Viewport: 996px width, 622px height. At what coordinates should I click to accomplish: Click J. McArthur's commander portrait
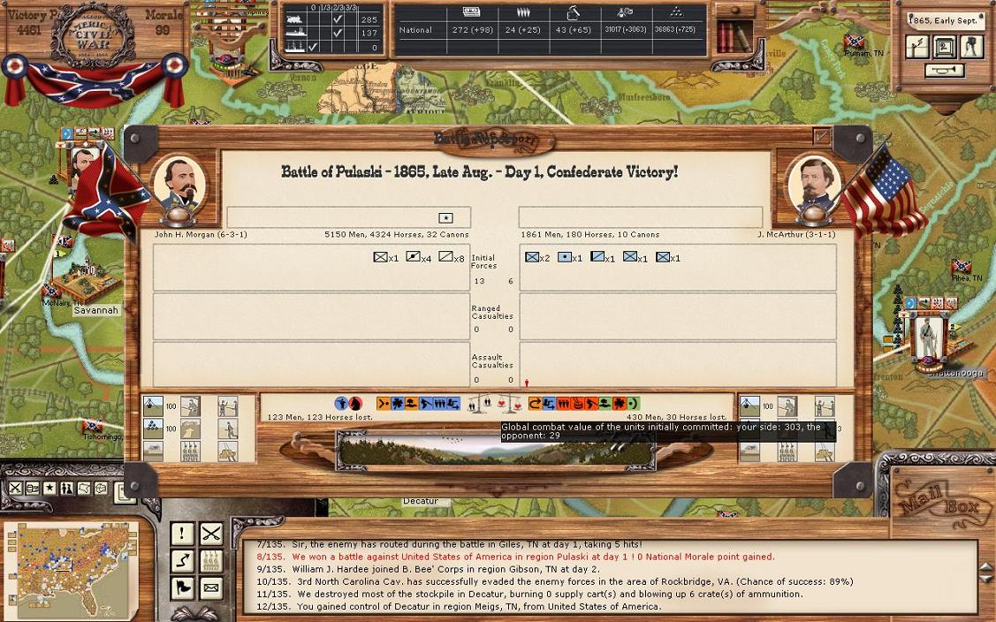pyautogui.click(x=812, y=186)
